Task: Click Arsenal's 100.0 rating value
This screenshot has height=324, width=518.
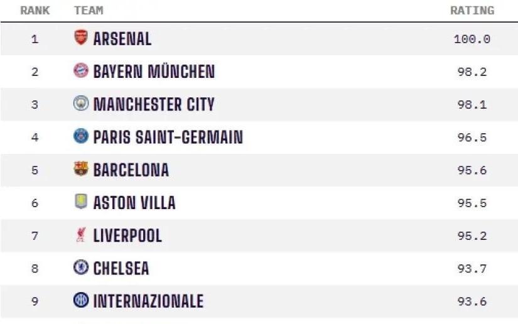Action: pos(472,39)
